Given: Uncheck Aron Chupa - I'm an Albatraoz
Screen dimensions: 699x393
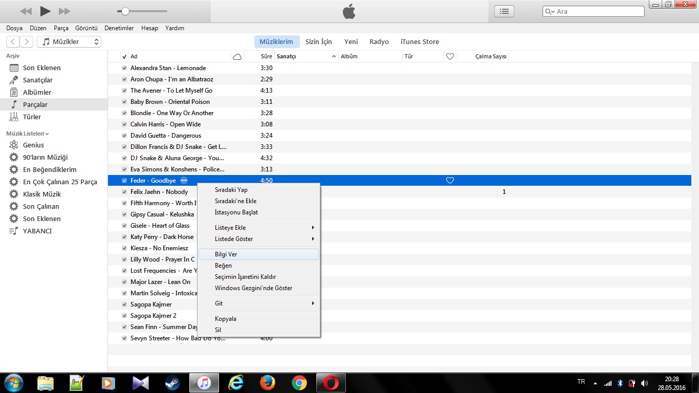Looking at the screenshot, I should coord(124,79).
